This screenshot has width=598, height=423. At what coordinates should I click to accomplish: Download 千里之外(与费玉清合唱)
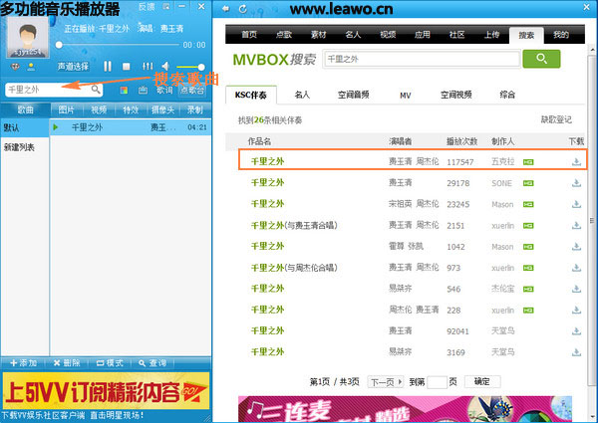(x=576, y=225)
